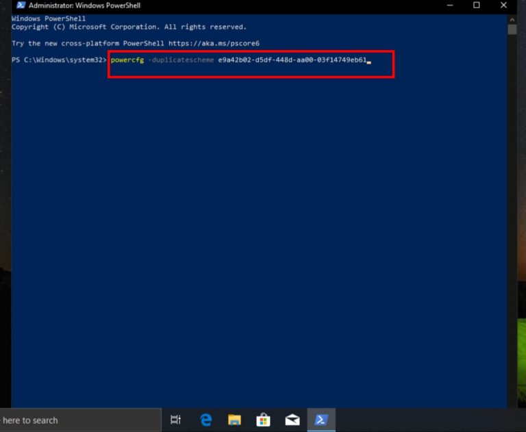Viewport: 526px width, 432px height.
Task: Click the scrollbar up arrow
Action: pyautogui.click(x=512, y=20)
